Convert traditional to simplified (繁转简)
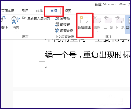 click(62, 18)
